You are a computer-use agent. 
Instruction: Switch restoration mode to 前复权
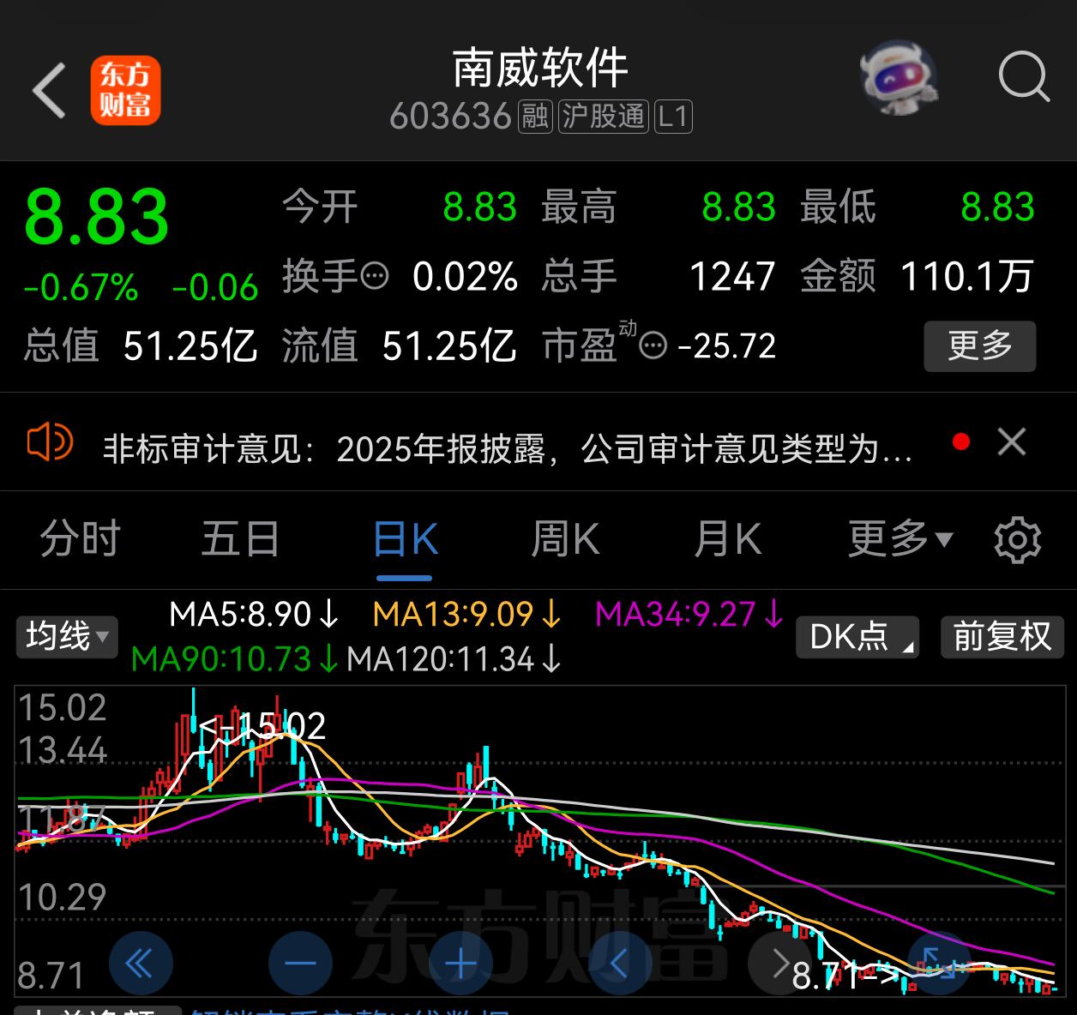click(x=1002, y=637)
